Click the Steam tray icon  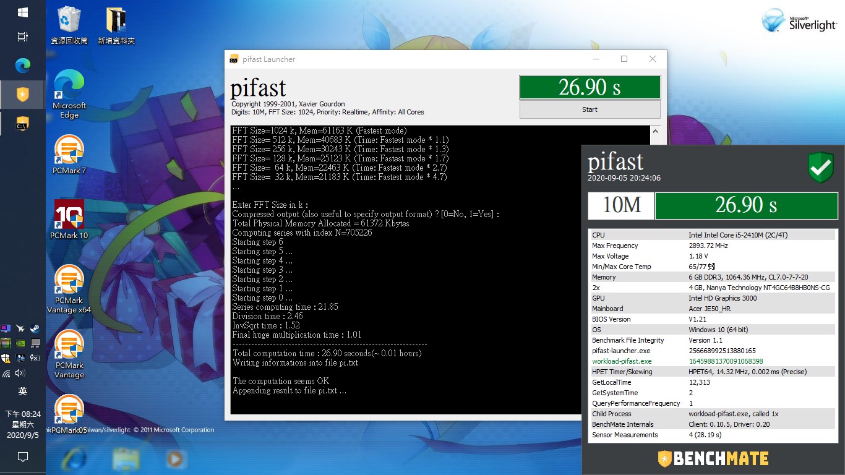tap(35, 329)
